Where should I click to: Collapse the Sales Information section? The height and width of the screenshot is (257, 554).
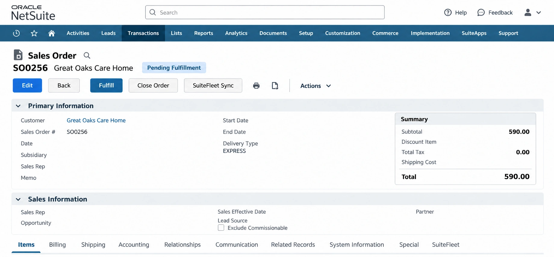[18, 199]
